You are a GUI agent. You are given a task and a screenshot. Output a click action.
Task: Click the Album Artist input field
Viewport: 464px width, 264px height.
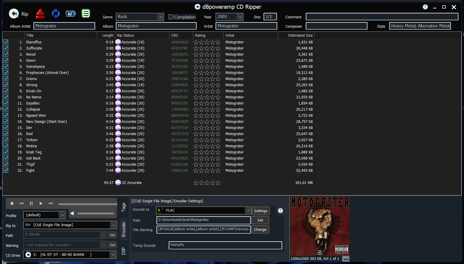tap(64, 26)
